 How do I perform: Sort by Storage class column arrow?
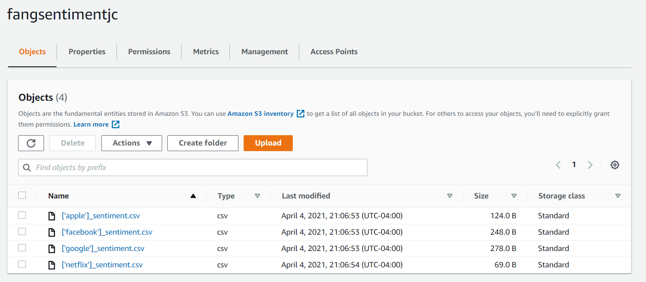point(618,196)
